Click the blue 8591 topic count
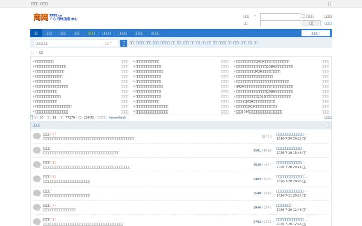Image resolution: width=362 pixels, height=226 pixels. [257, 150]
